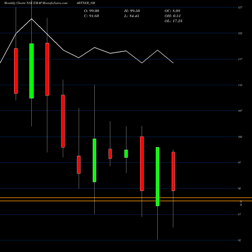Click the 127 price axis label
252x252 pixels.
coord(240,8)
